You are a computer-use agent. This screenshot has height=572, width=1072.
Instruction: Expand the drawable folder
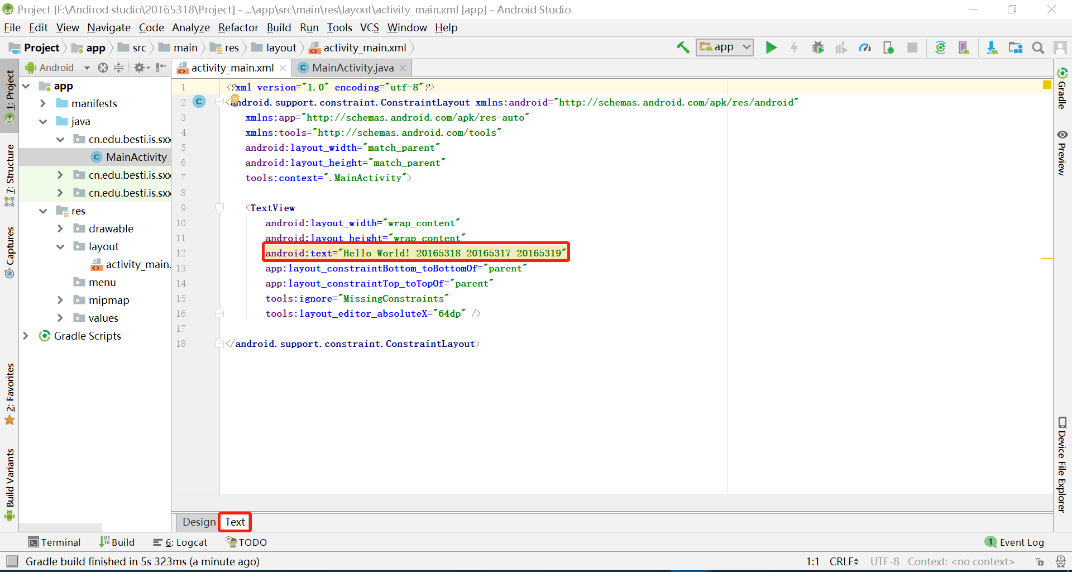point(60,228)
